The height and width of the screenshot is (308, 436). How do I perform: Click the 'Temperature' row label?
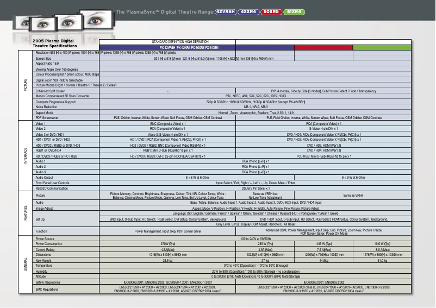pyautogui.click(x=43, y=266)
